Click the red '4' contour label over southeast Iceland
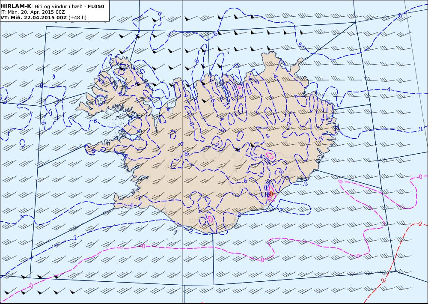428x304 pixels. pyautogui.click(x=271, y=194)
